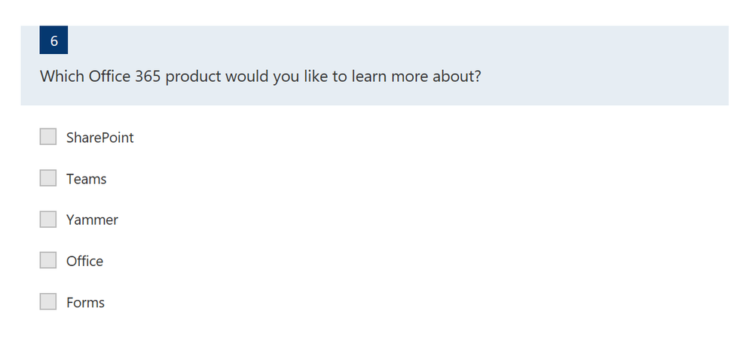Click "Office 365" in the question text

(x=124, y=76)
